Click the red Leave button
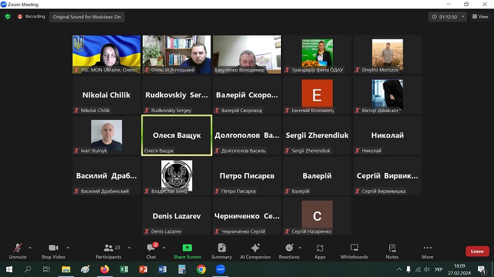Screen dimensions: 494x277 (x=477, y=251)
